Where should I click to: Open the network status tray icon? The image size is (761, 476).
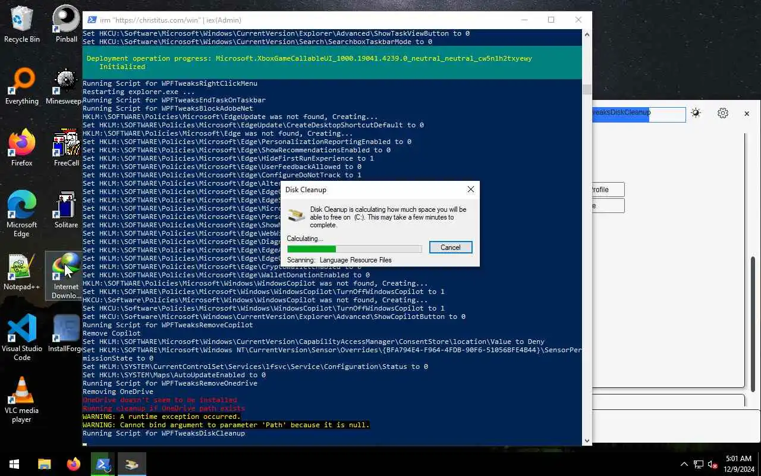point(699,464)
